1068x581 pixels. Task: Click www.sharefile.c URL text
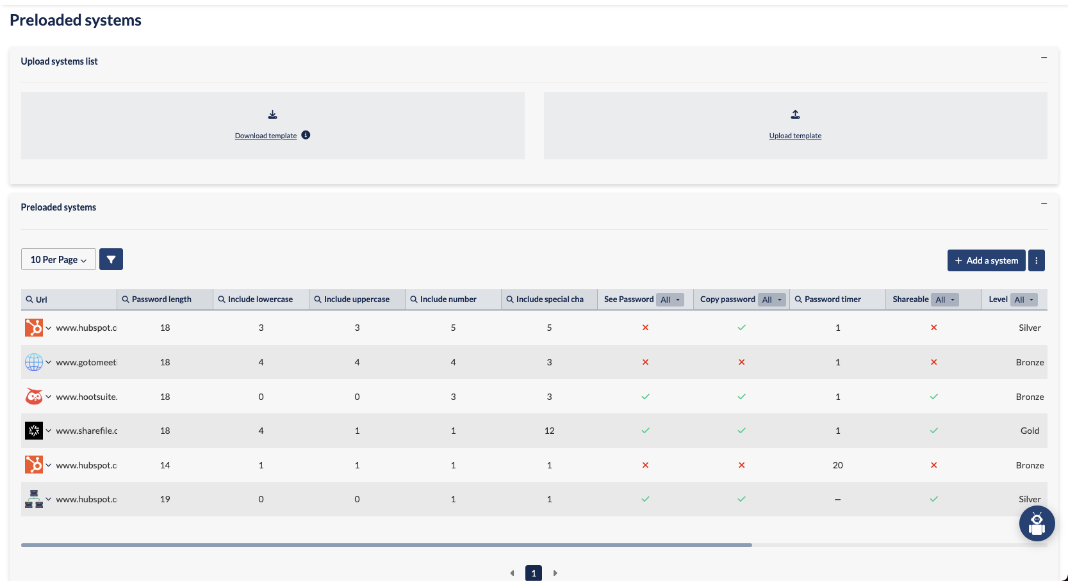(x=86, y=431)
